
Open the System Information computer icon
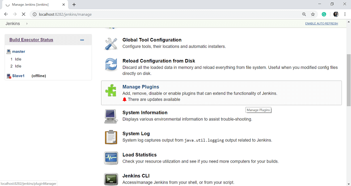[x=111, y=116]
